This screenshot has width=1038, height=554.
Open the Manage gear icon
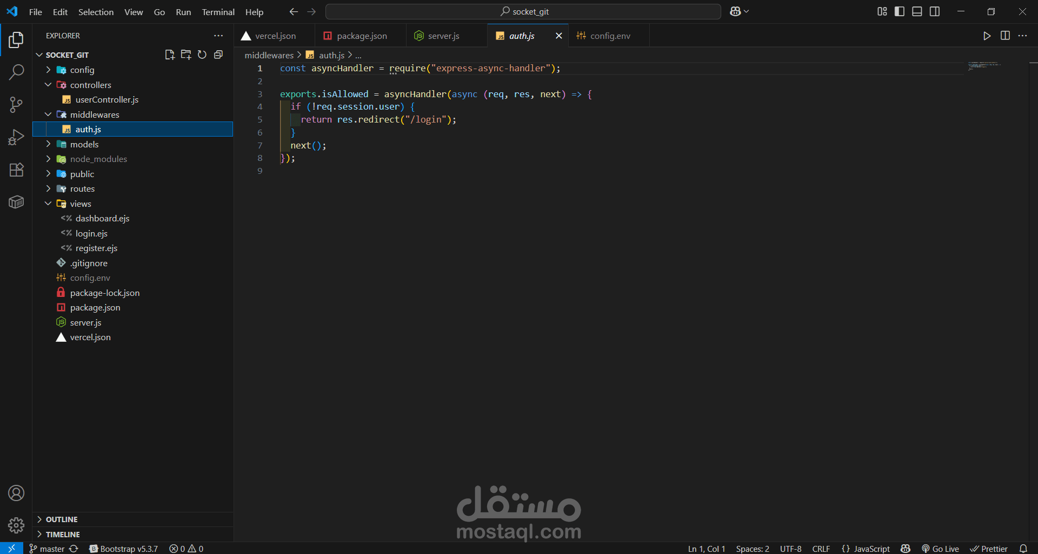(16, 525)
